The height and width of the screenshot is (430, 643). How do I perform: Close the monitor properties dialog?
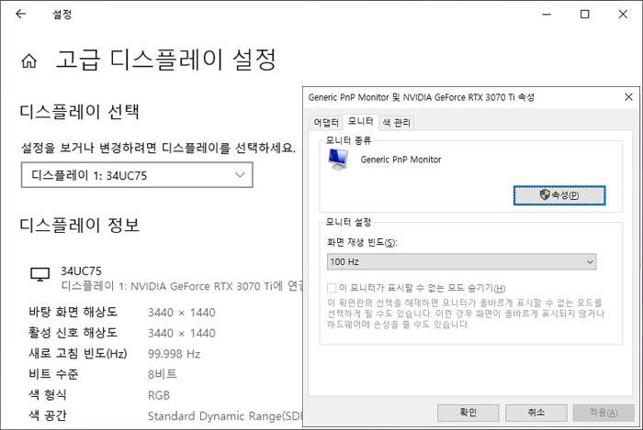pyautogui.click(x=628, y=96)
